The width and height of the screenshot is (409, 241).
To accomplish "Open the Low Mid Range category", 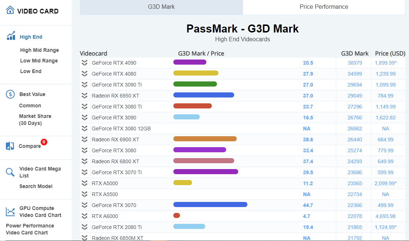I will 39,61.
